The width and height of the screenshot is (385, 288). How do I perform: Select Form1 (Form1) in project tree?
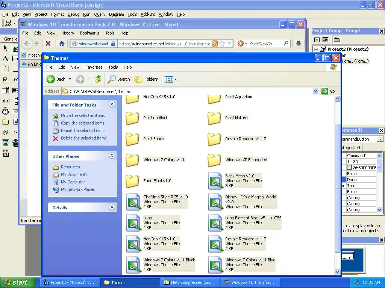(355, 61)
